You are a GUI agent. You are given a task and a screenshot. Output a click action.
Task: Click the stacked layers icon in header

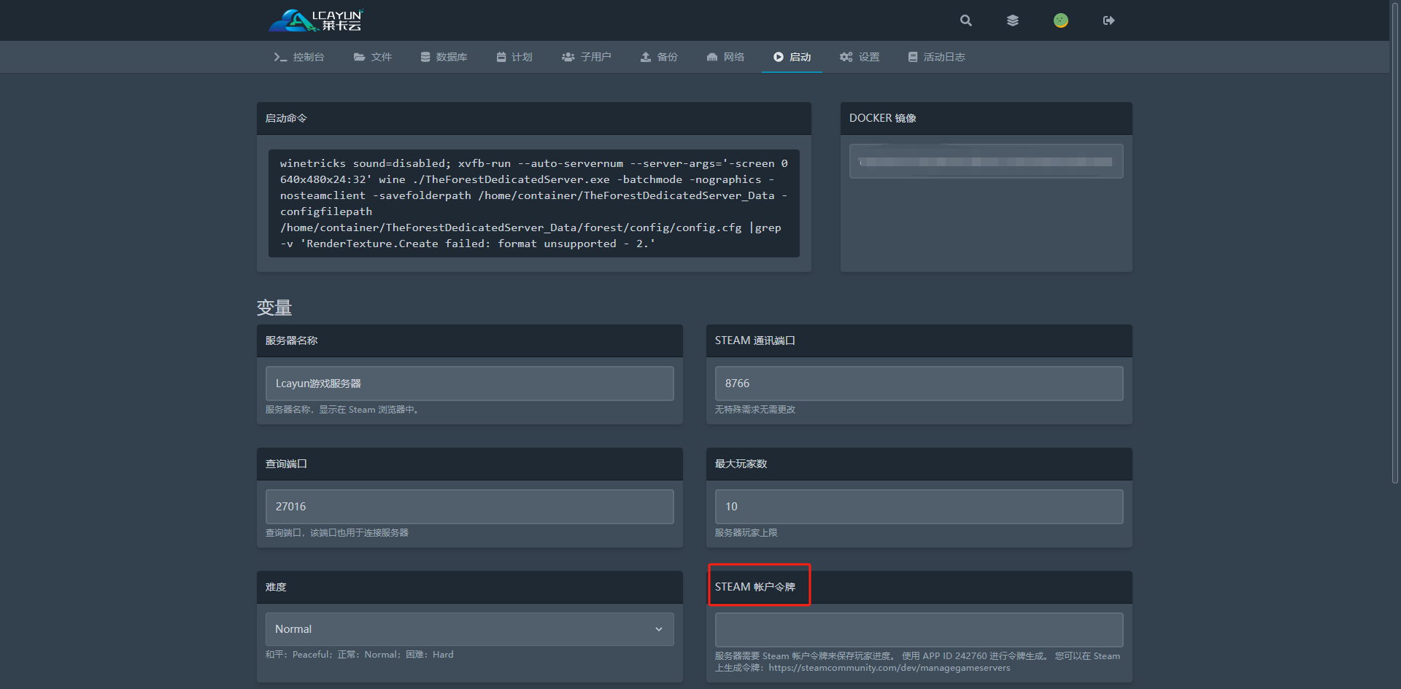click(1012, 20)
